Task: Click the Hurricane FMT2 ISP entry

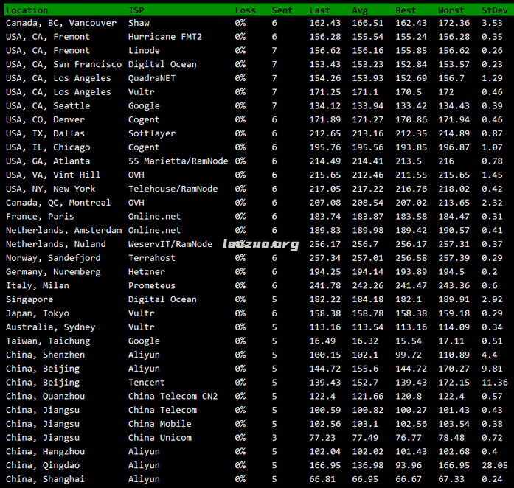Action: (x=165, y=37)
